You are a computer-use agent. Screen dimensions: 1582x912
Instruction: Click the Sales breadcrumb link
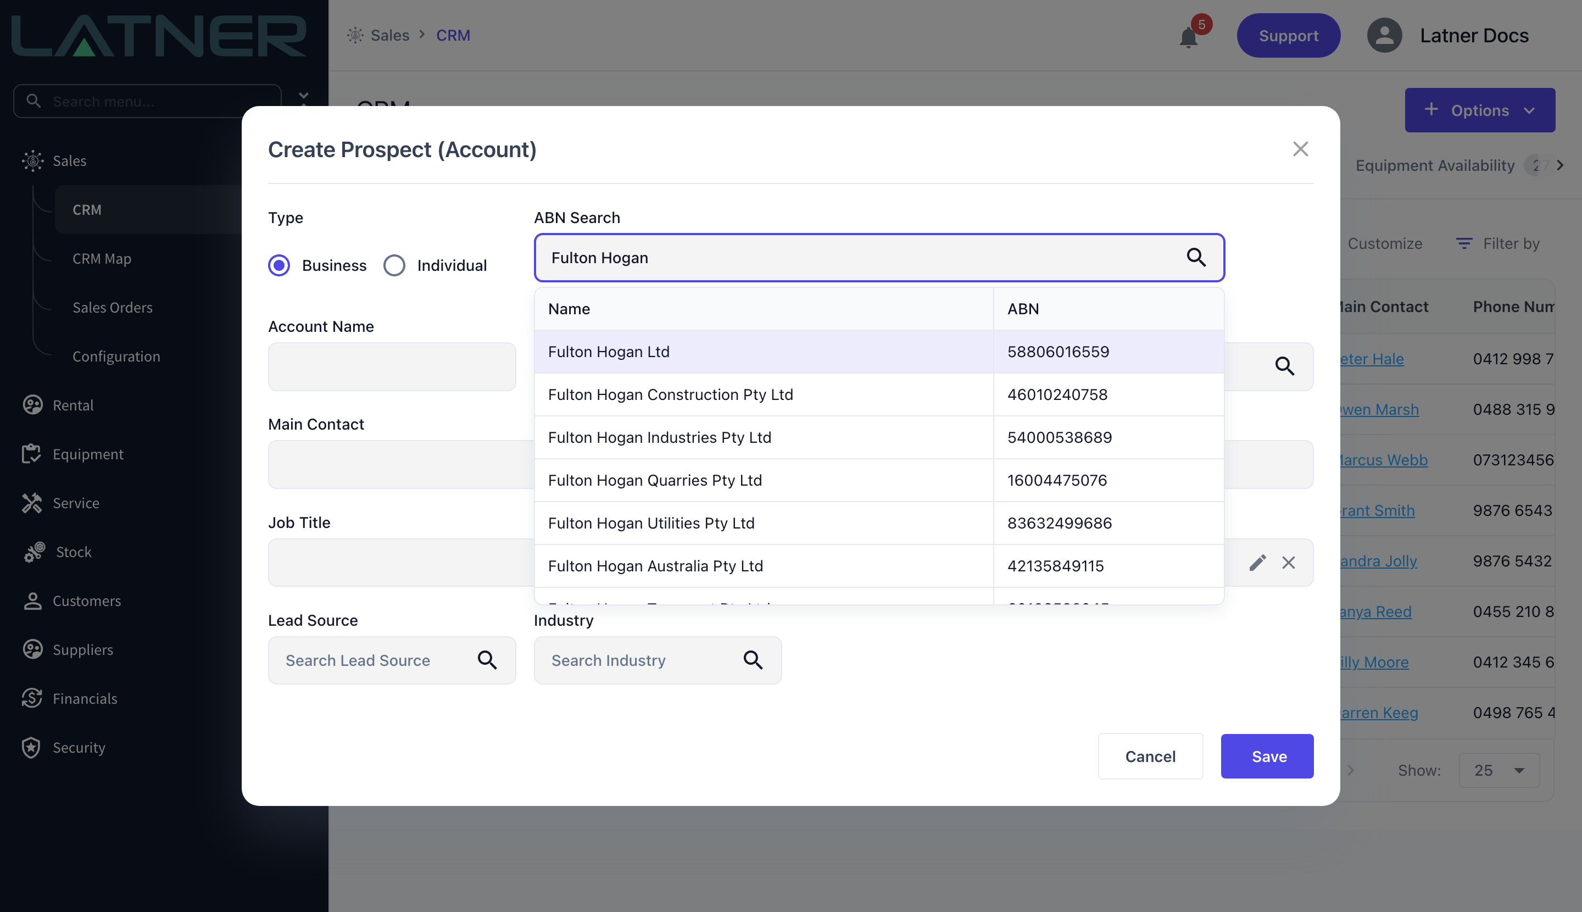point(389,35)
